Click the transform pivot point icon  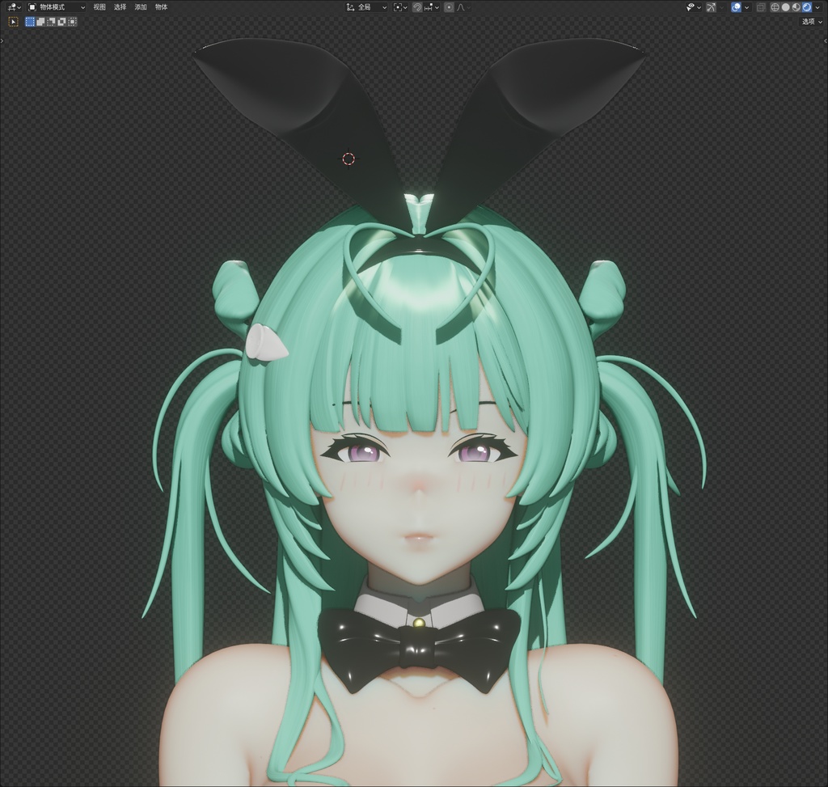click(x=398, y=6)
